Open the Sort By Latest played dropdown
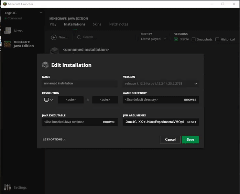240x194 pixels. 154,39
